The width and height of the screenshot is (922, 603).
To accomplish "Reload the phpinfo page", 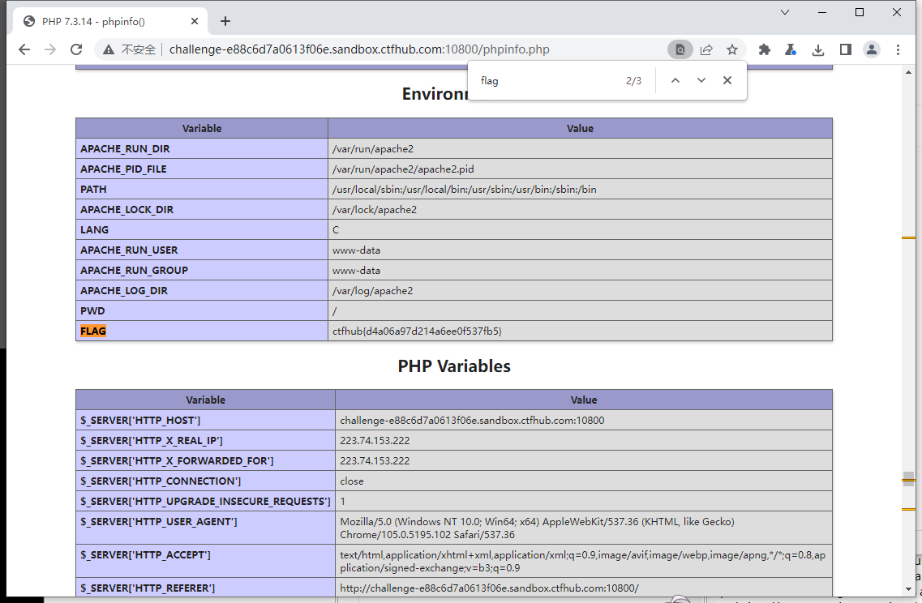I will [x=76, y=49].
